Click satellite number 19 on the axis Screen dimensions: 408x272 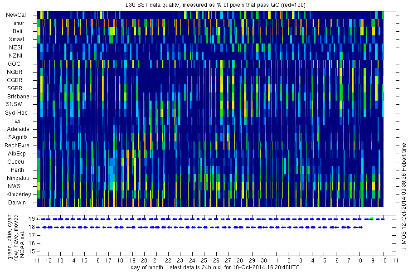click(x=32, y=219)
